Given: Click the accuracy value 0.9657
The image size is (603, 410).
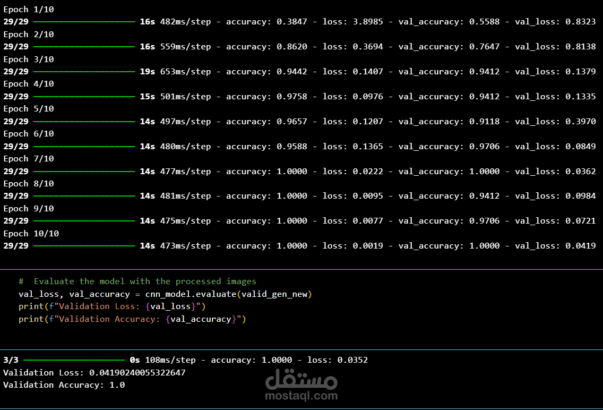Looking at the screenshot, I should coord(292,122).
